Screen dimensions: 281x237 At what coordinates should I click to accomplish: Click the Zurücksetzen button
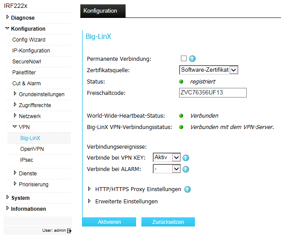pos(168,222)
